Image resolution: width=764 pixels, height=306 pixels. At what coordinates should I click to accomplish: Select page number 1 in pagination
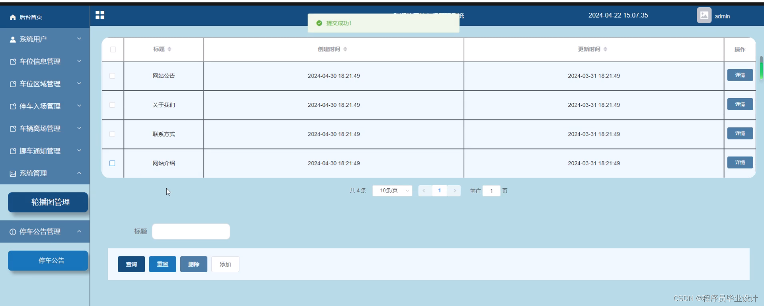pos(439,191)
